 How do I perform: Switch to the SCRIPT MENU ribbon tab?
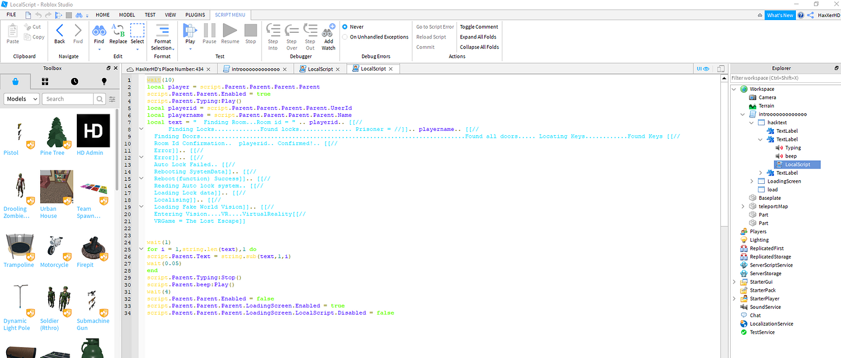(229, 15)
